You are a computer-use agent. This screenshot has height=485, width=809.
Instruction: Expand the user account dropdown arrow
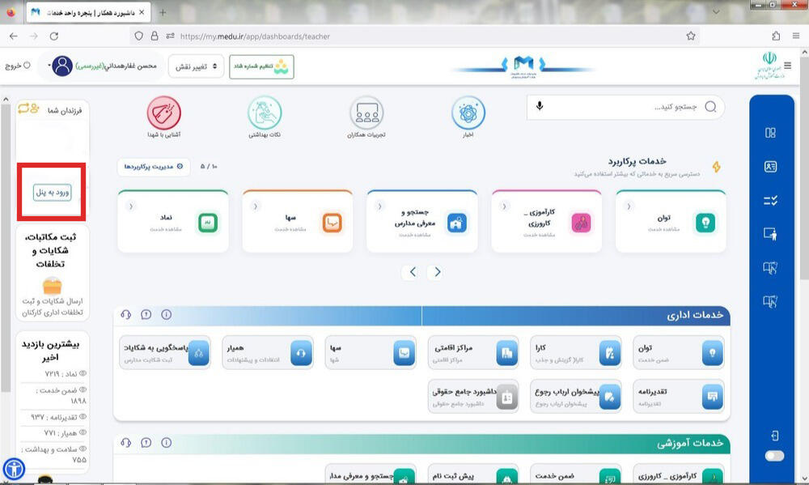tap(49, 66)
